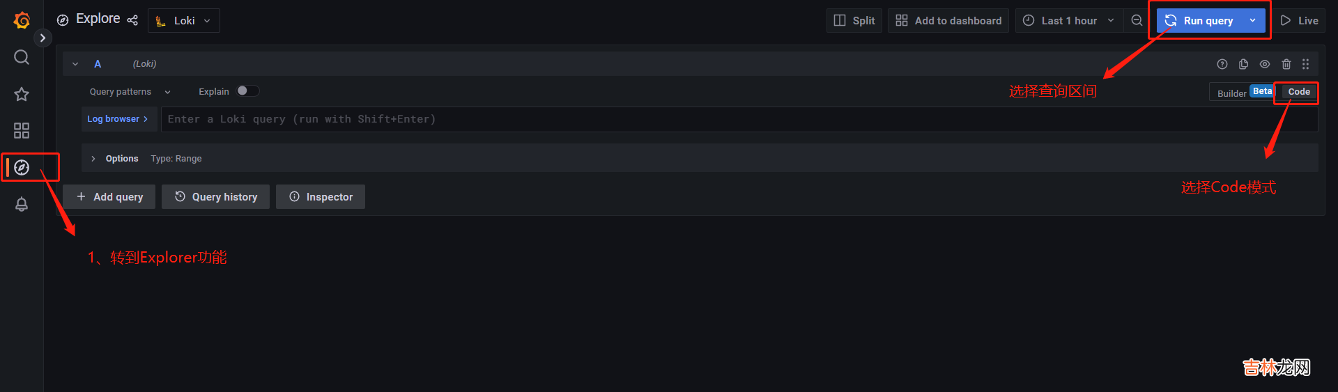Open the Grafana home logo

[22, 20]
